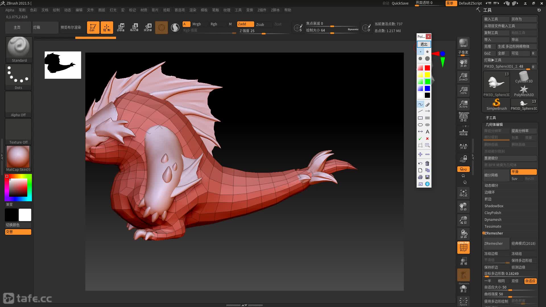Collapse the 几何体编辑 section
546x307 pixels.
[494, 125]
